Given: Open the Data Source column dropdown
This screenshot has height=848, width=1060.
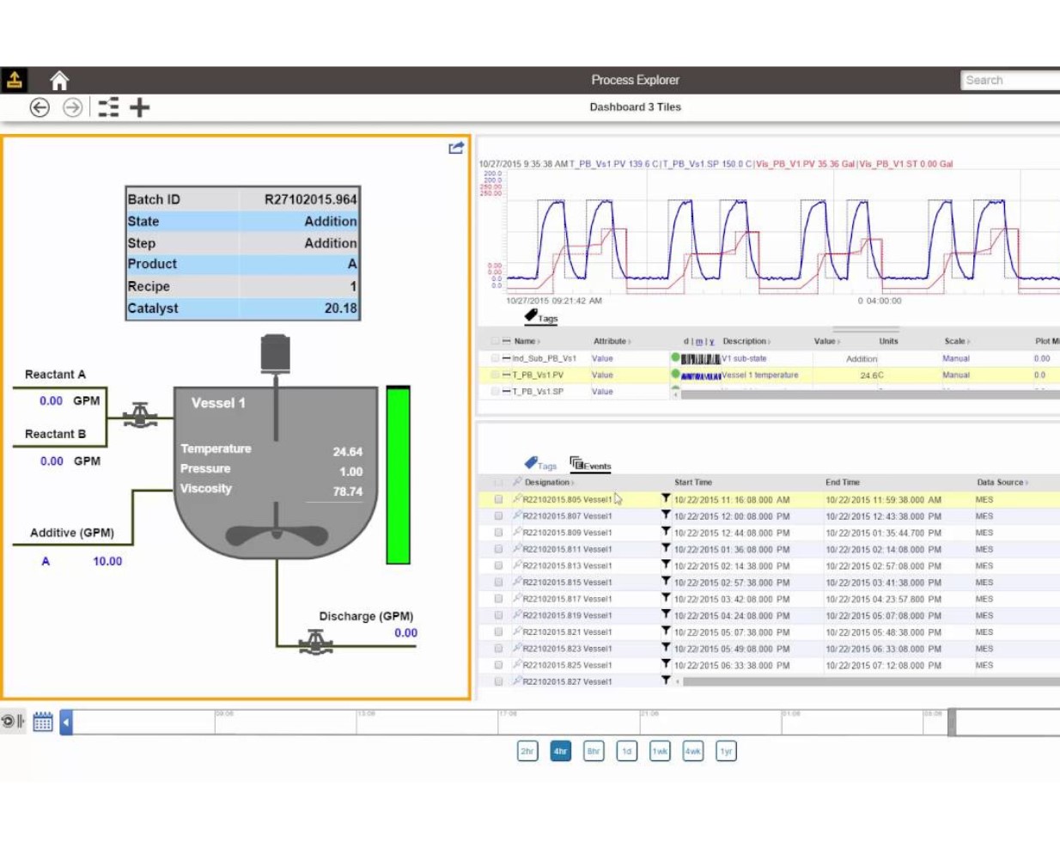Looking at the screenshot, I should [x=1026, y=483].
